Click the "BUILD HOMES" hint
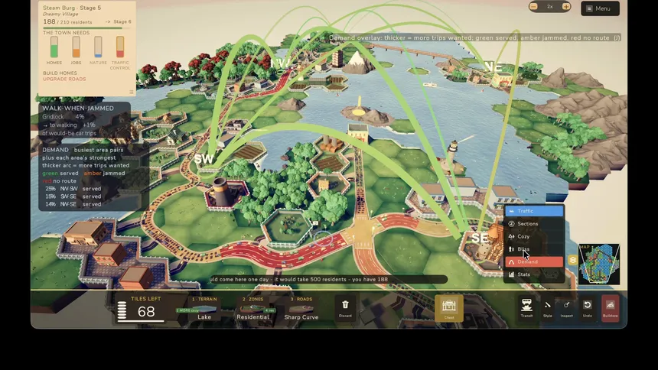658x370 pixels. [x=60, y=73]
